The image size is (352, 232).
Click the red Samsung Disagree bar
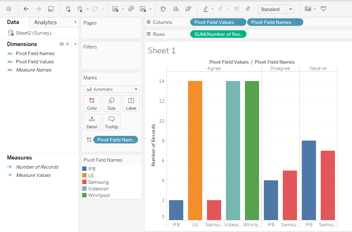pyautogui.click(x=290, y=195)
